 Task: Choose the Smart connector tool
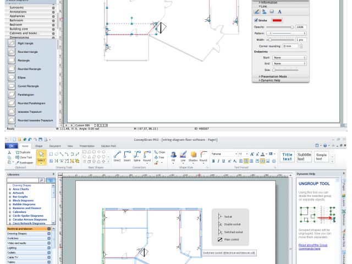click(127, 157)
